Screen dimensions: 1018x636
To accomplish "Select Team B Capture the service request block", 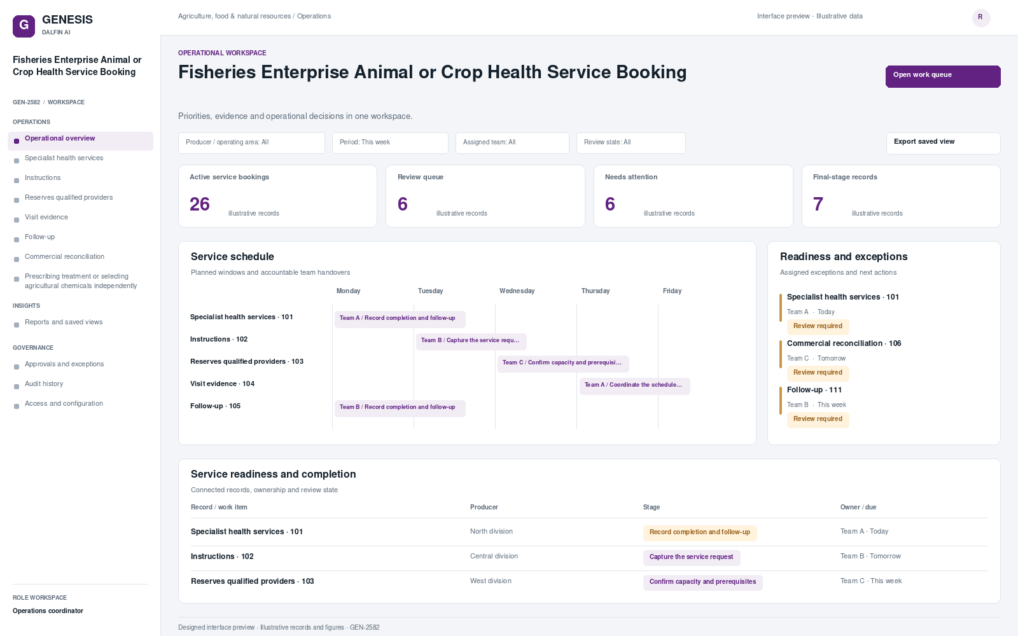I will [x=471, y=341].
